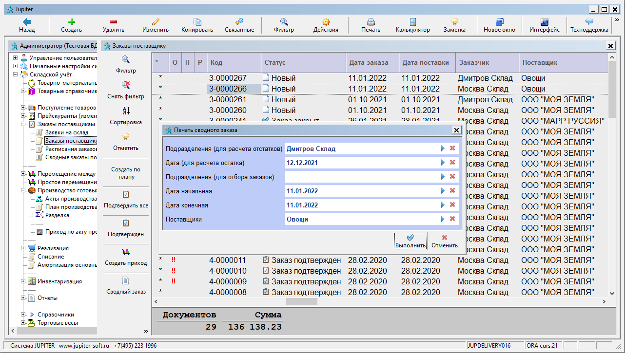Viewport: 625px width, 353px height.
Task: Click the Создать green plus icon
Action: coord(72,22)
